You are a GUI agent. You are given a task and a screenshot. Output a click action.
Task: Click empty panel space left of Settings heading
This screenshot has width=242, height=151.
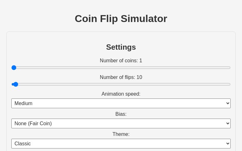pyautogui.click(x=47, y=47)
